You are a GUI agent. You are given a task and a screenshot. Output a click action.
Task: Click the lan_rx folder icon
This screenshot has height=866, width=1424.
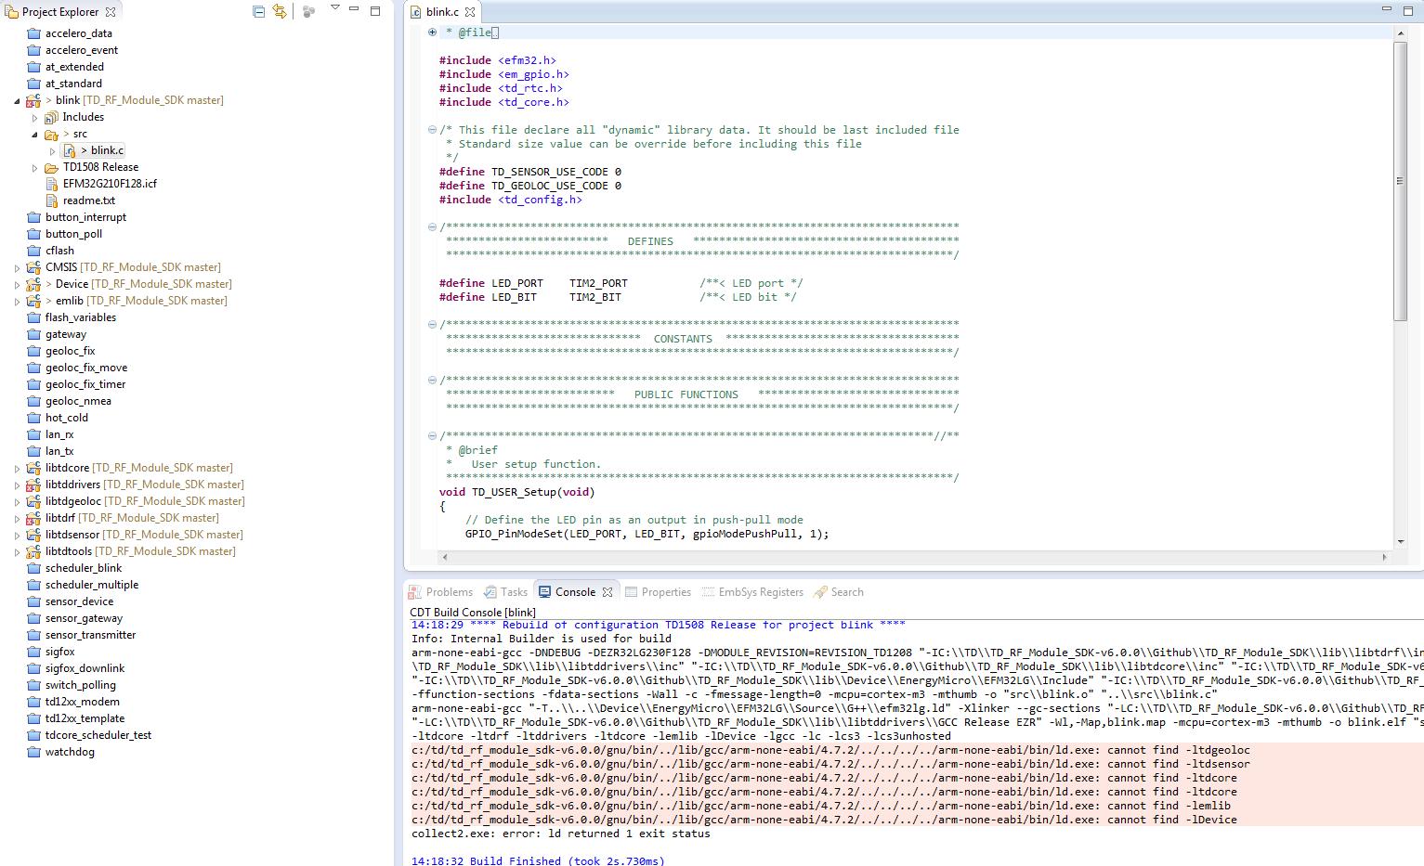33,434
